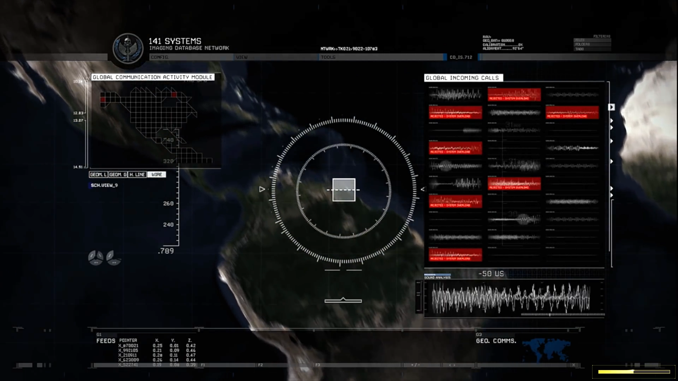Click the left three-segment radial dial icon
This screenshot has width=678, height=381.
point(96,258)
